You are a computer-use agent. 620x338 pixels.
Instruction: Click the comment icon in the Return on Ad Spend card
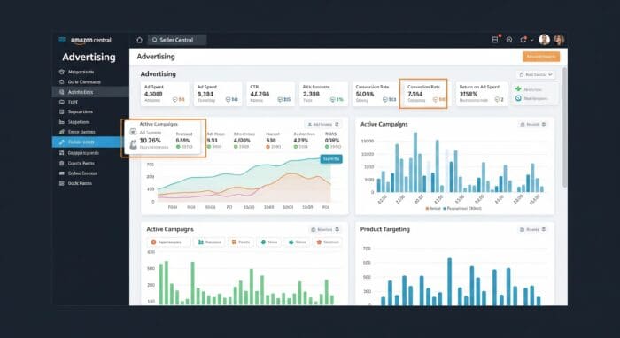pyautogui.click(x=497, y=100)
